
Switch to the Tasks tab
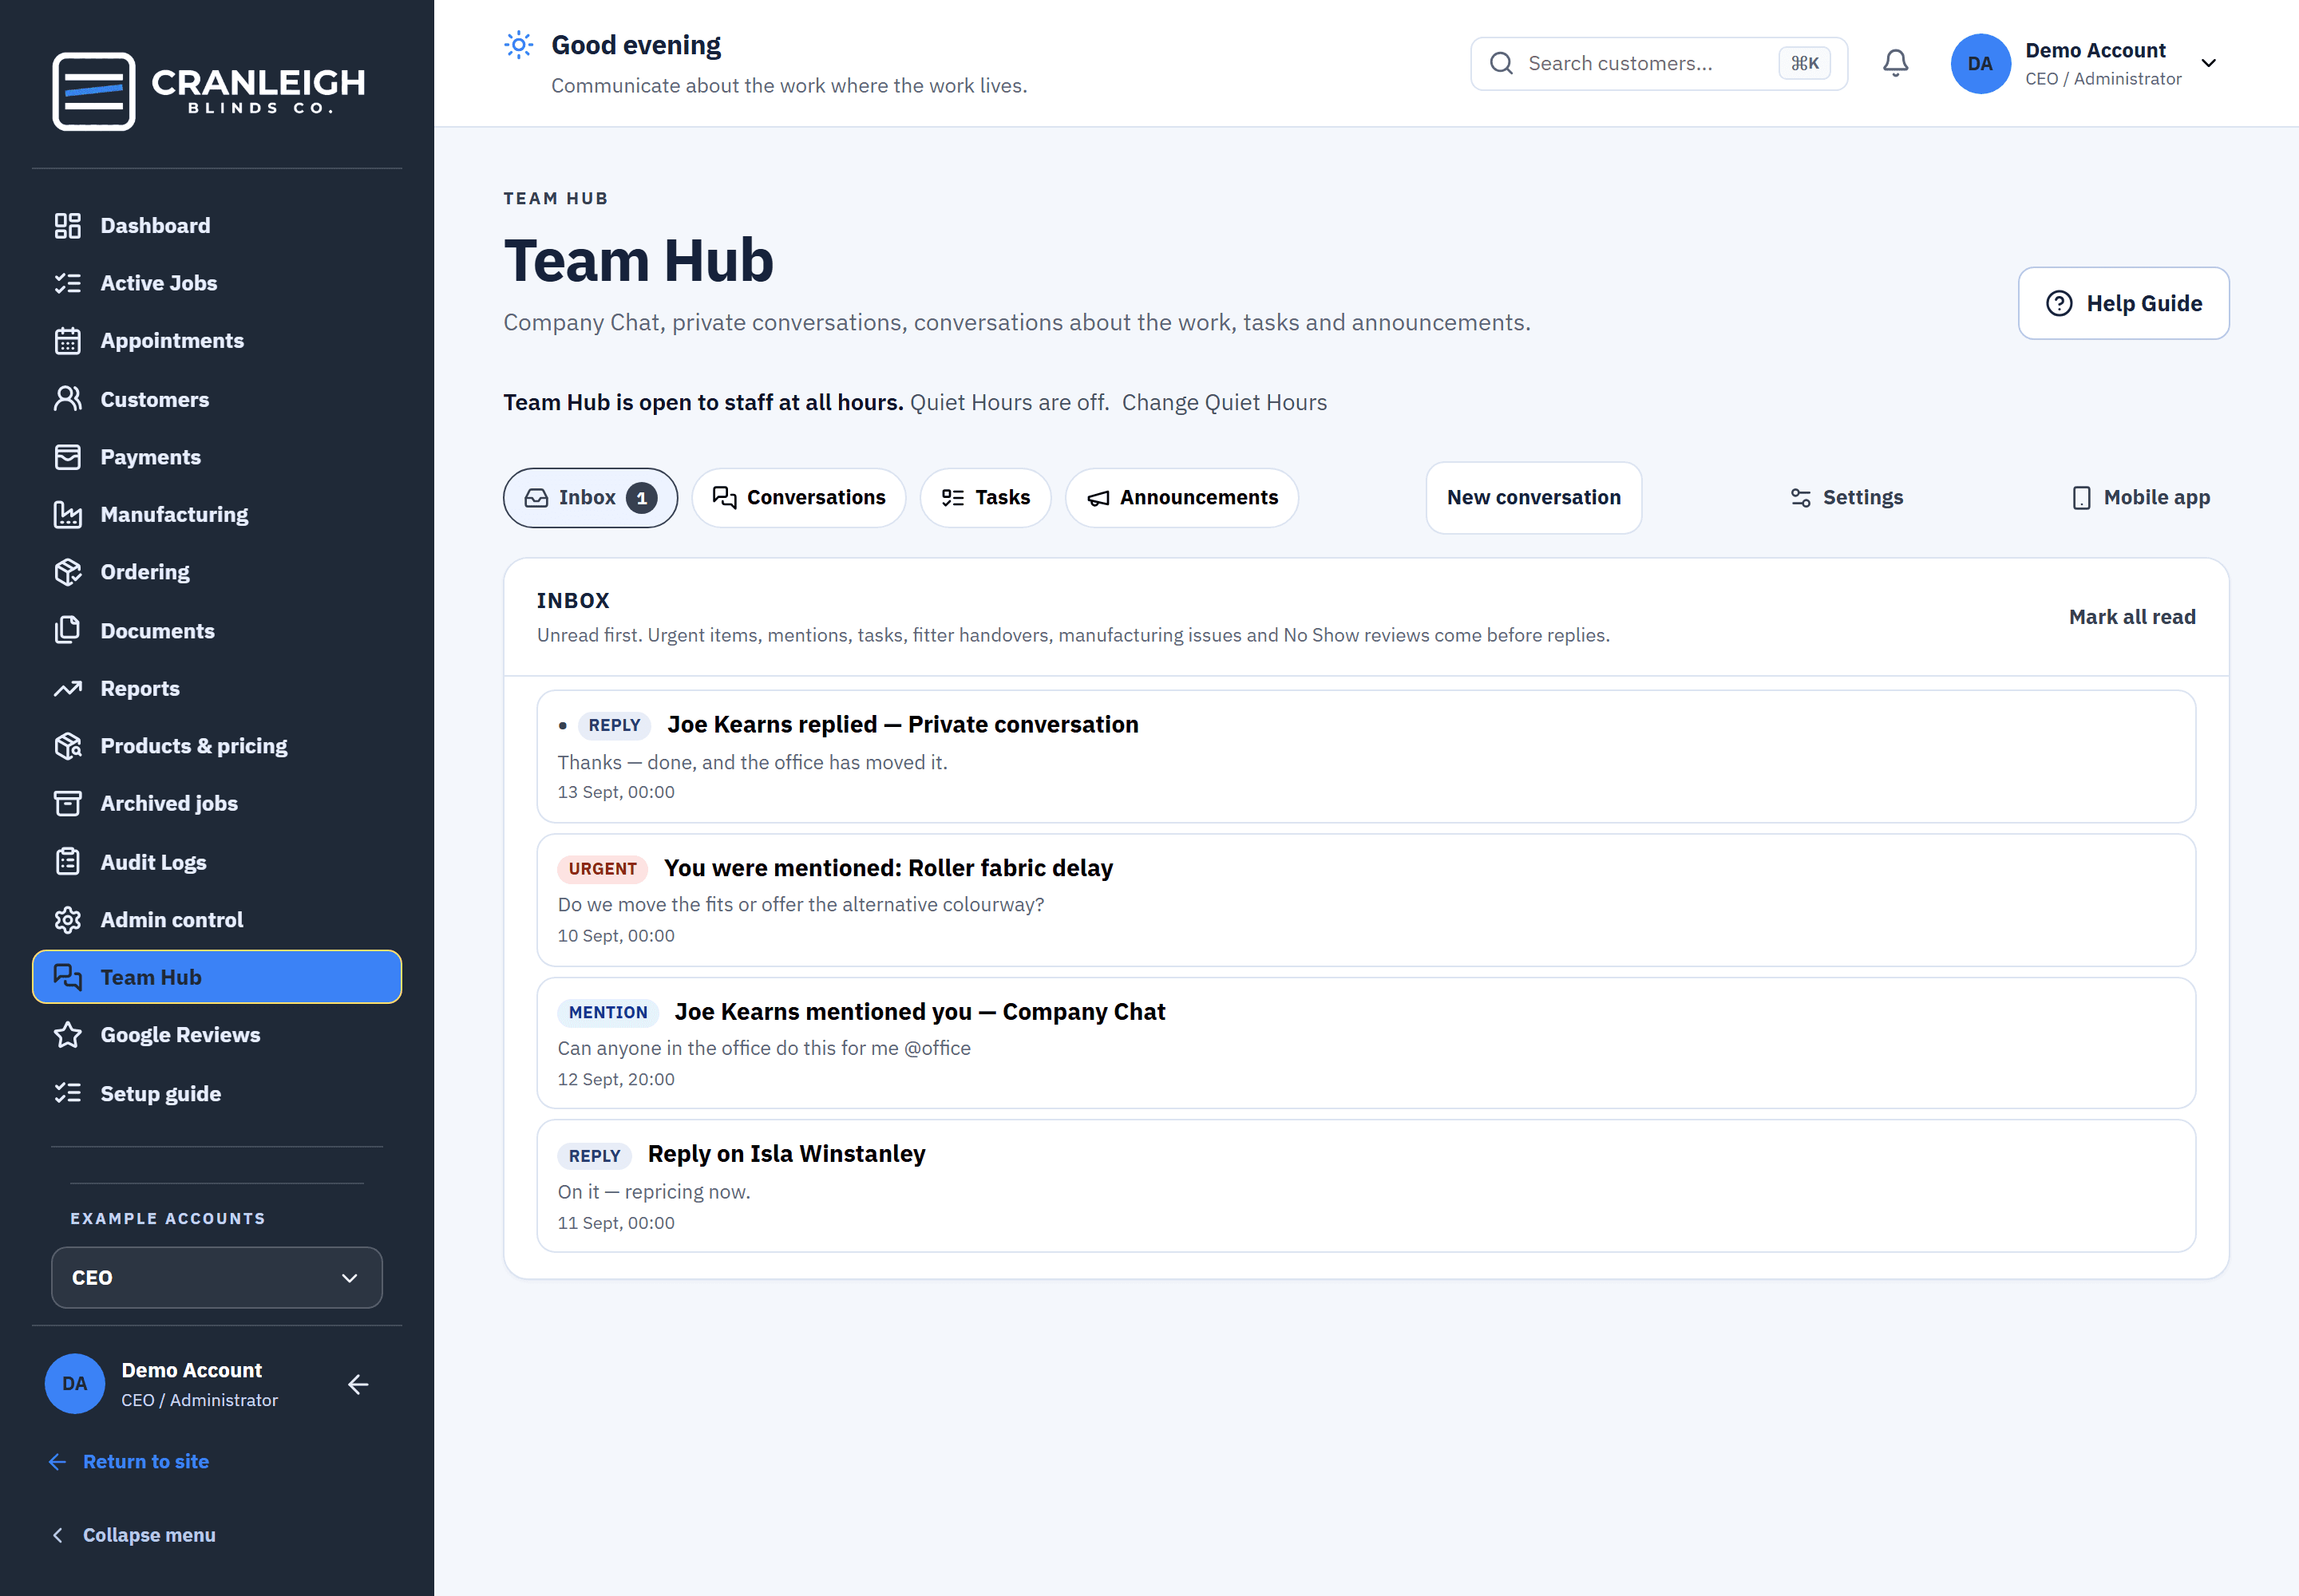click(x=984, y=498)
